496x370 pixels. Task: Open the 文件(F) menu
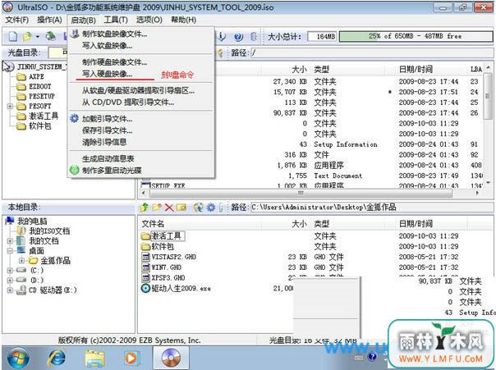point(17,20)
